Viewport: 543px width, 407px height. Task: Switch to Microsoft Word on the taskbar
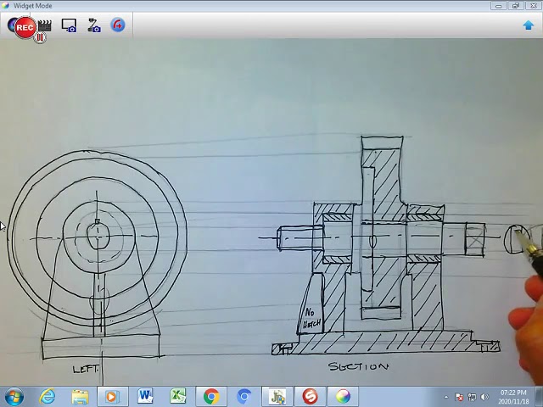click(145, 396)
